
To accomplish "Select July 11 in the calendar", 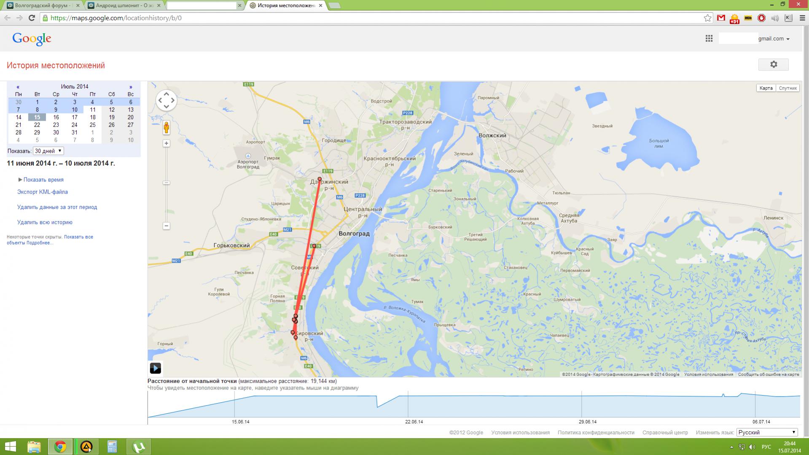I will [x=93, y=110].
